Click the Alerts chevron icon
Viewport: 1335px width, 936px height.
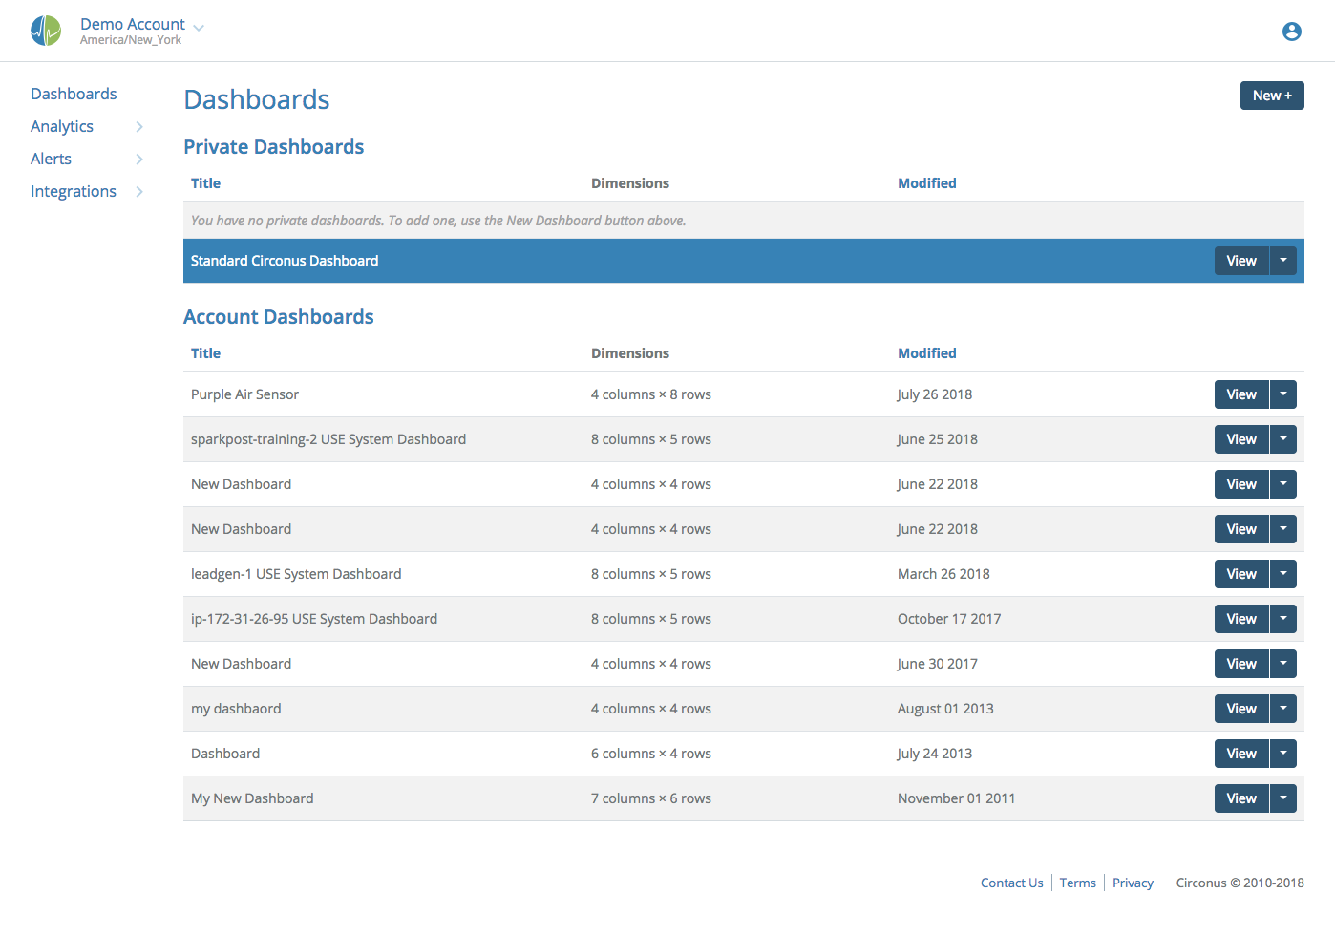(x=139, y=159)
